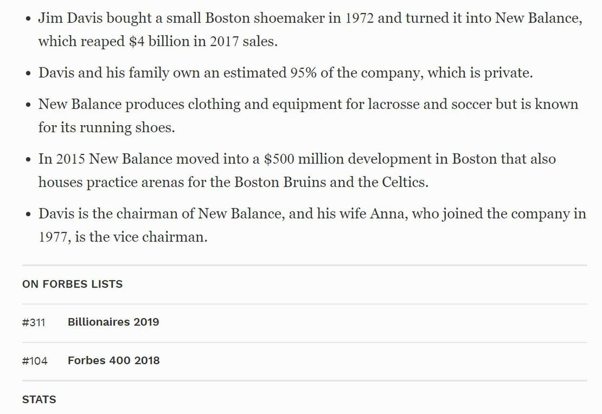Click the bullet dot before 'Davis and his family'
Screen dimensions: 602x414
tap(28, 74)
